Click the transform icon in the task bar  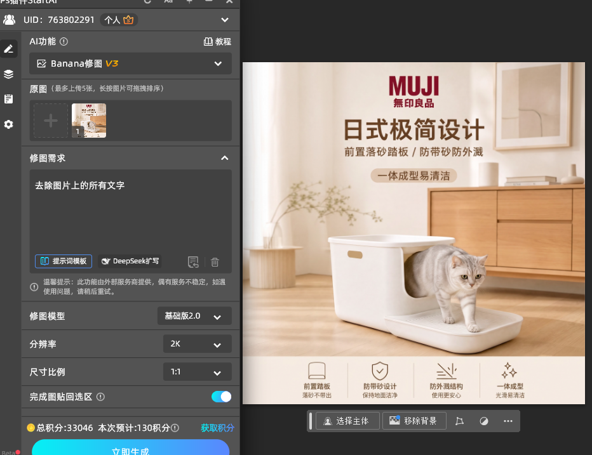click(459, 421)
